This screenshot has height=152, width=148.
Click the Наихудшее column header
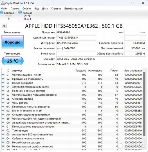[95, 71]
